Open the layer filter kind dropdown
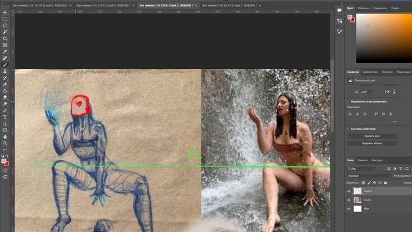Screen dimensions: 412x232 click(362, 169)
